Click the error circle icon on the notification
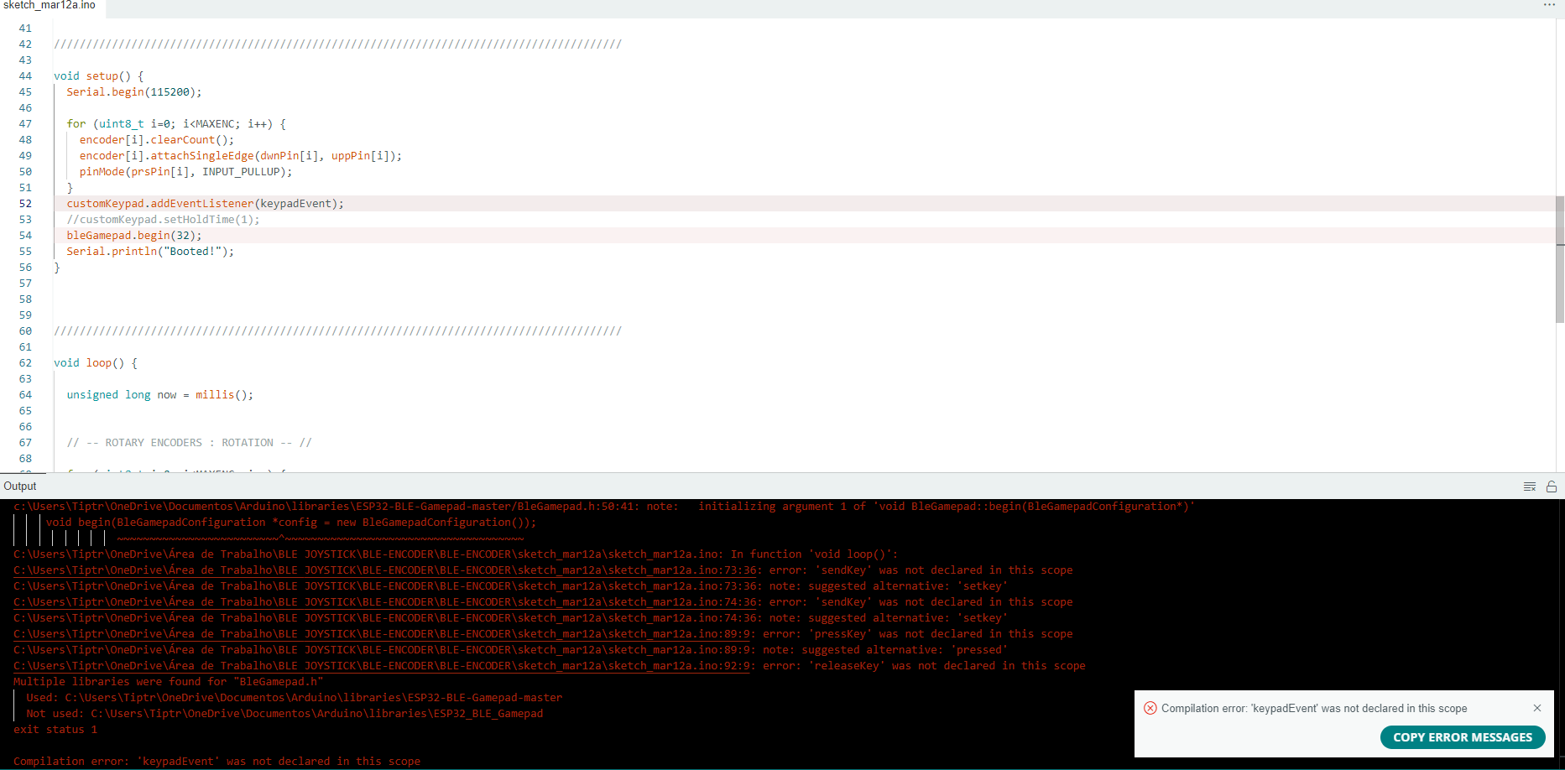 pos(1150,708)
